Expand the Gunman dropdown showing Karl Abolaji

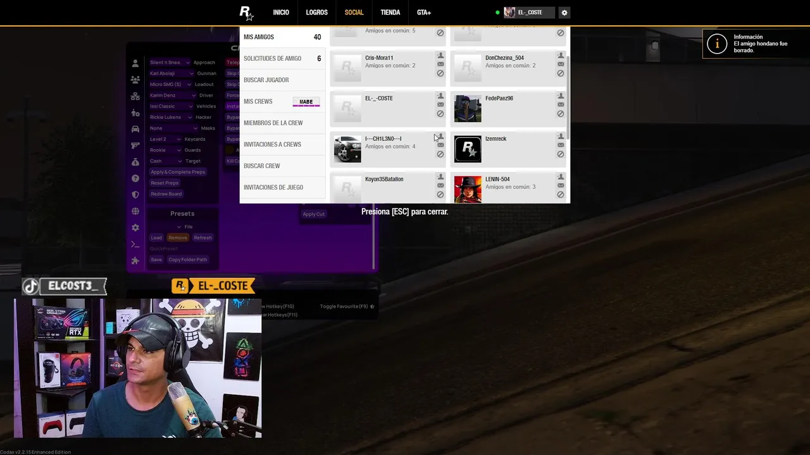(x=171, y=73)
